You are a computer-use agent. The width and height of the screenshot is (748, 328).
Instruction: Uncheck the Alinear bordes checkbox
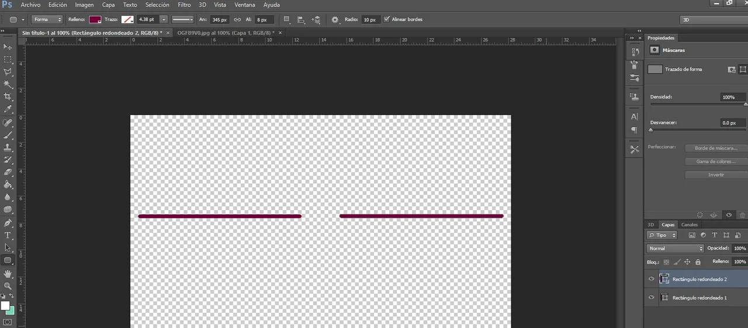tap(386, 19)
